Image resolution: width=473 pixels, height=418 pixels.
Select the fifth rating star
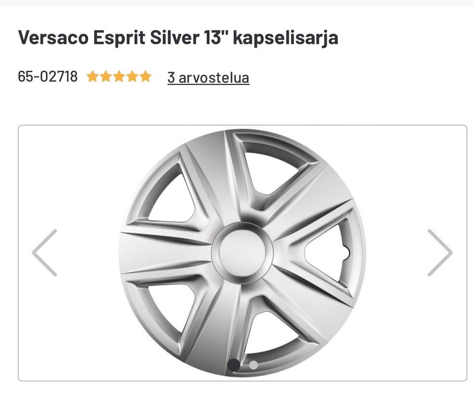pyautogui.click(x=146, y=77)
